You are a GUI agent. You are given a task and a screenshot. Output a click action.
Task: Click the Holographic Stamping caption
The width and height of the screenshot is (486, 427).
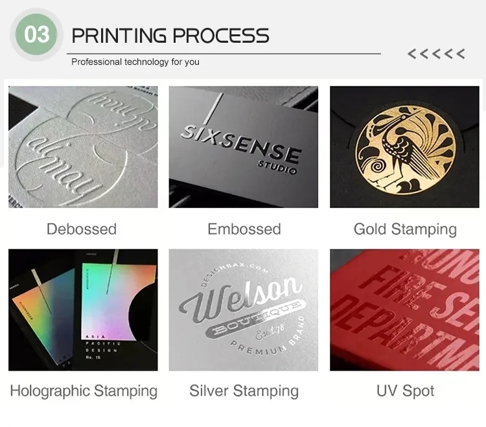tap(84, 391)
